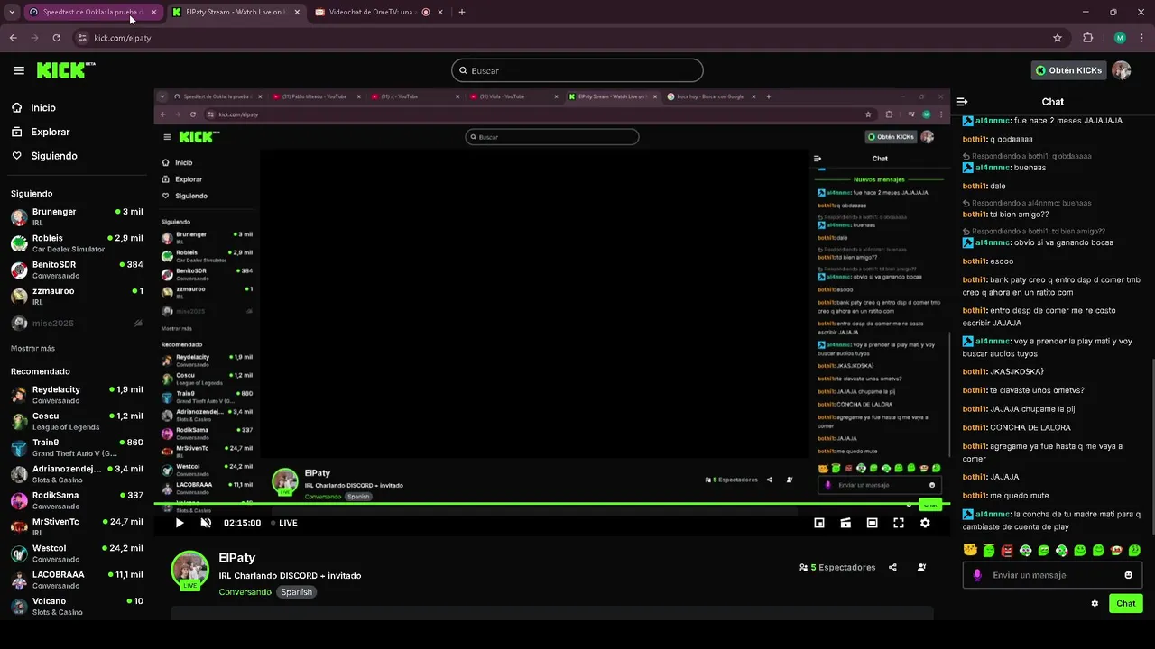Open chat settings gear icon
1155x649 pixels.
[x=1095, y=604]
